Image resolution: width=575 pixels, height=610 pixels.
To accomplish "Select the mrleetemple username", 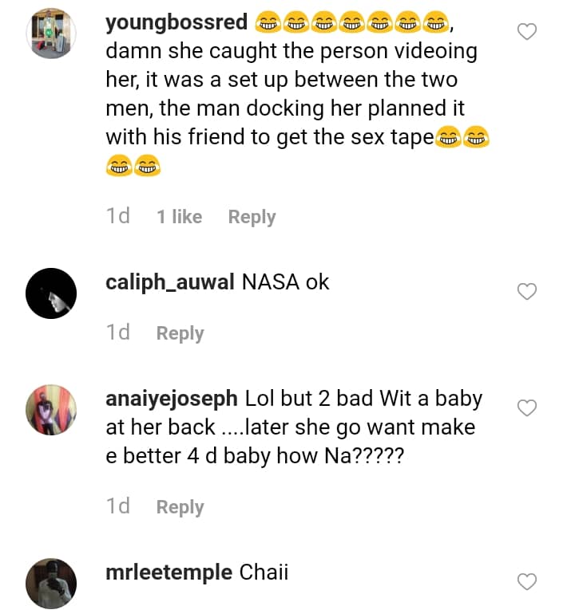I will 169,572.
